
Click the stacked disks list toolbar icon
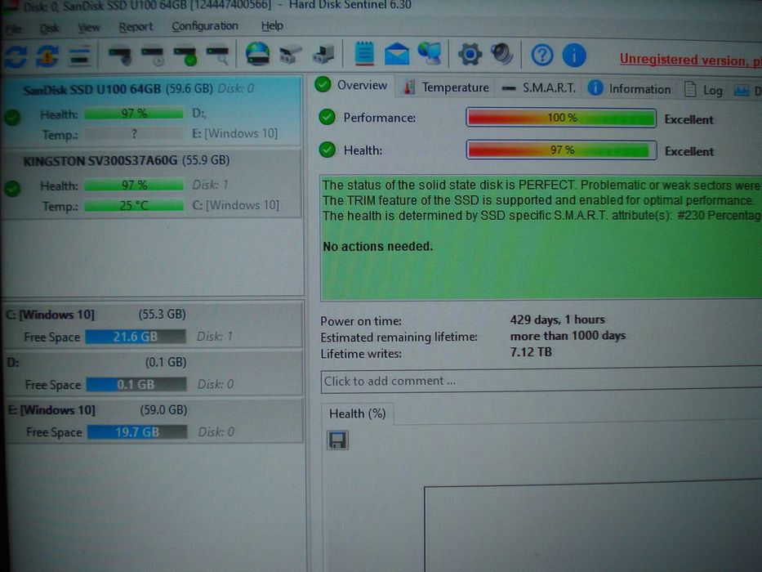point(79,56)
